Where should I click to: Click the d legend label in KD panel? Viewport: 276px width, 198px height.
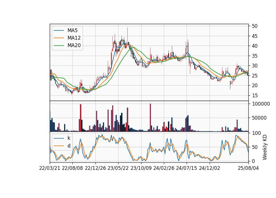[x=69, y=146]
